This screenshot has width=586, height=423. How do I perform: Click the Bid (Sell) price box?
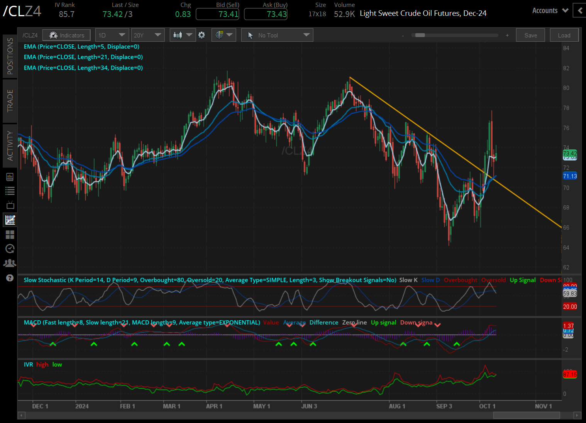point(217,14)
